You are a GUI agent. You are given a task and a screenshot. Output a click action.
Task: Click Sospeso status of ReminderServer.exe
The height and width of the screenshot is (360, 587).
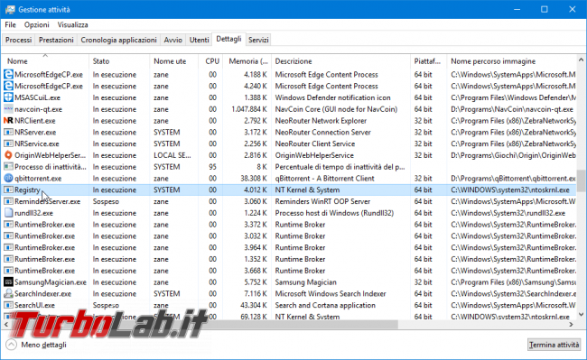(106, 201)
